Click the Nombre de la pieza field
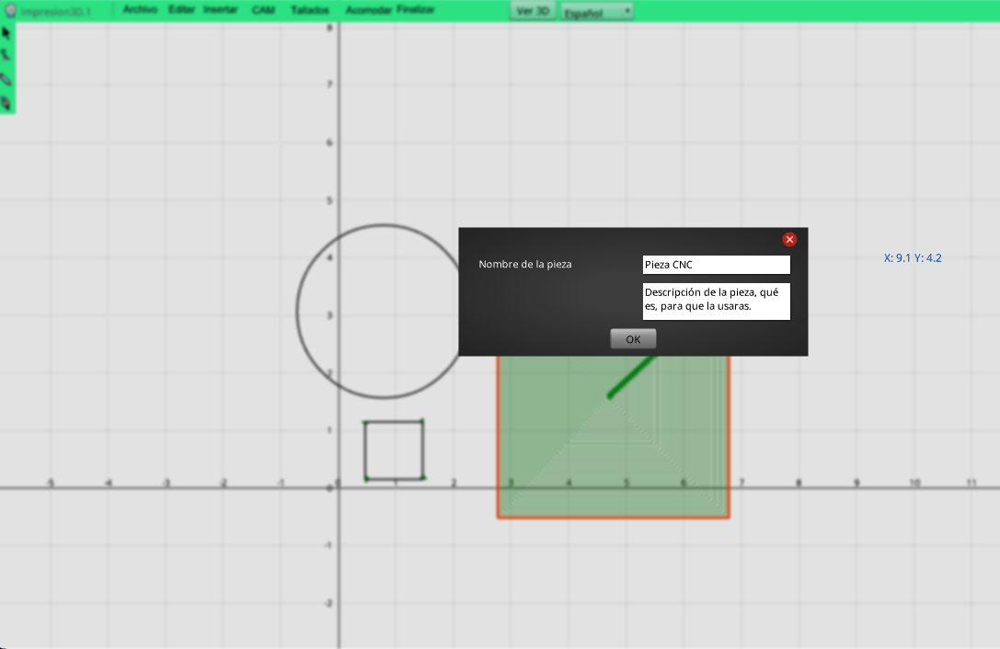This screenshot has width=1000, height=649. click(x=716, y=265)
